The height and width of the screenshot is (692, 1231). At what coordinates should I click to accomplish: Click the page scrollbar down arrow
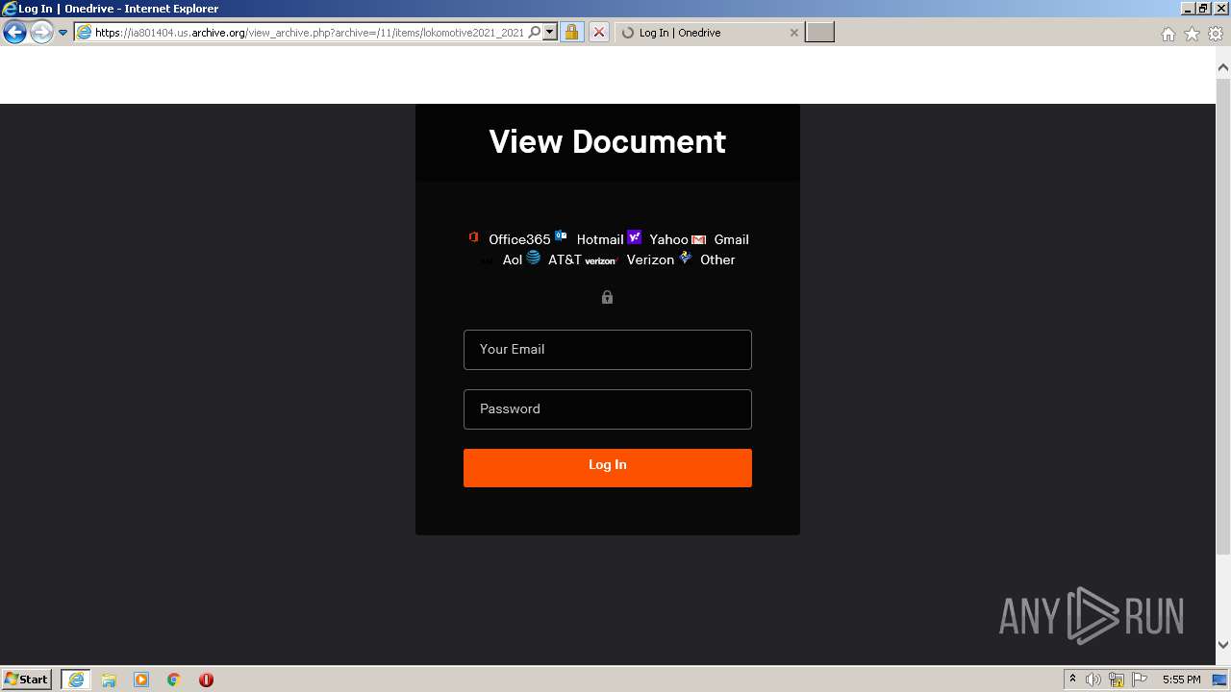[x=1223, y=645]
